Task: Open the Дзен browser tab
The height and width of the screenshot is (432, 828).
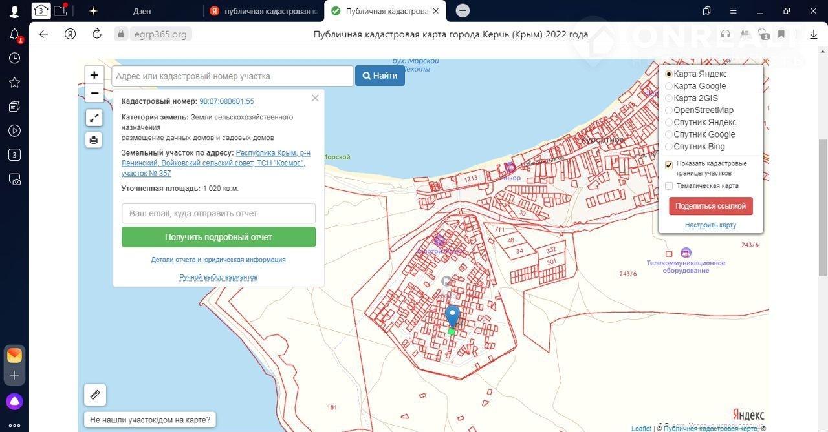Action: (142, 11)
